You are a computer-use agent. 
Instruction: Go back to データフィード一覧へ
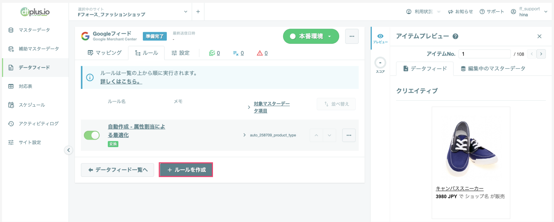[118, 170]
